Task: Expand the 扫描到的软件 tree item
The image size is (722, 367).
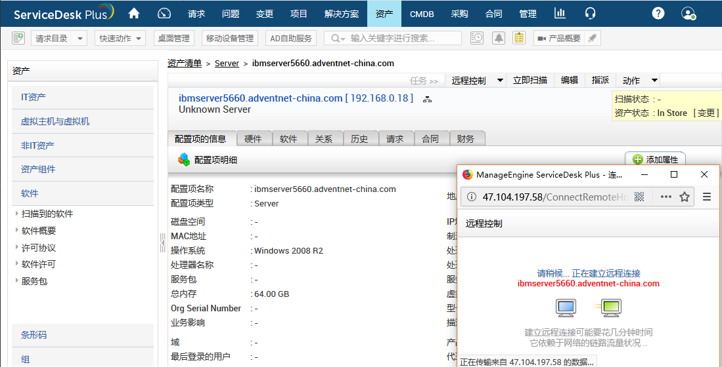Action: pyautogui.click(x=17, y=214)
